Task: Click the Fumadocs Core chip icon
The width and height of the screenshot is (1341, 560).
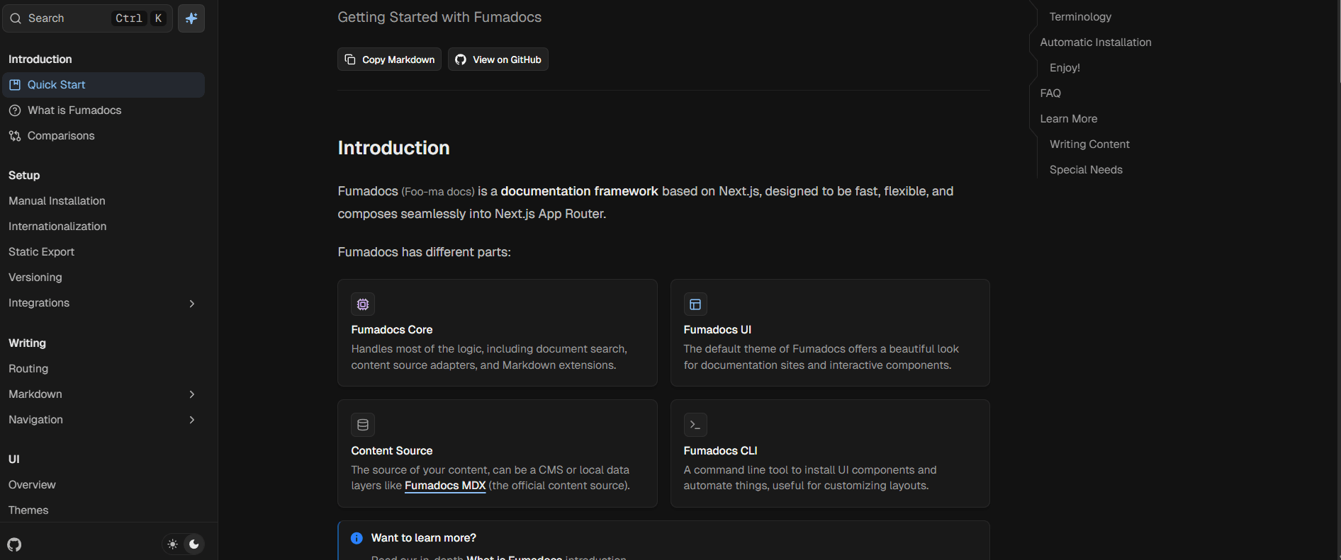Action: point(363,304)
